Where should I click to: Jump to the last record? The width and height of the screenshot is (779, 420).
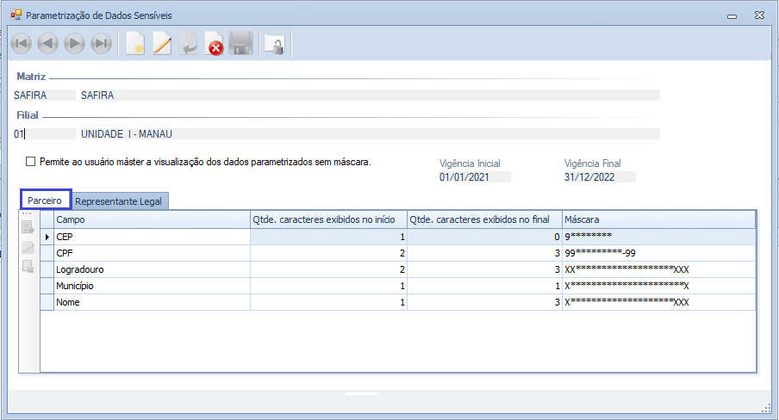click(101, 44)
